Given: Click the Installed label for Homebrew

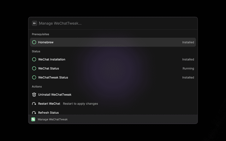Looking at the screenshot, I should pyautogui.click(x=188, y=42).
